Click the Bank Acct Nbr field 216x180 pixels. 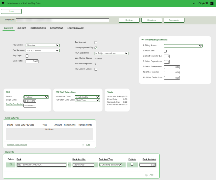pyautogui.click(x=83, y=165)
